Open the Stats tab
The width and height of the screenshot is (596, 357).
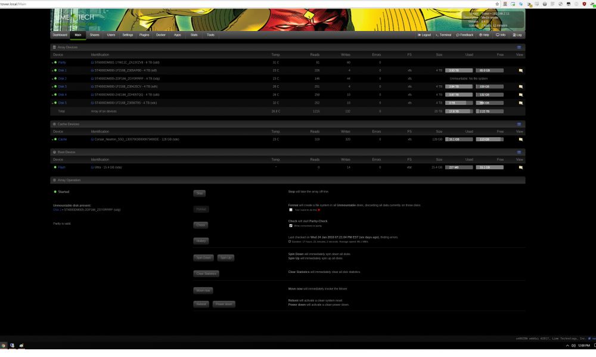pos(194,35)
